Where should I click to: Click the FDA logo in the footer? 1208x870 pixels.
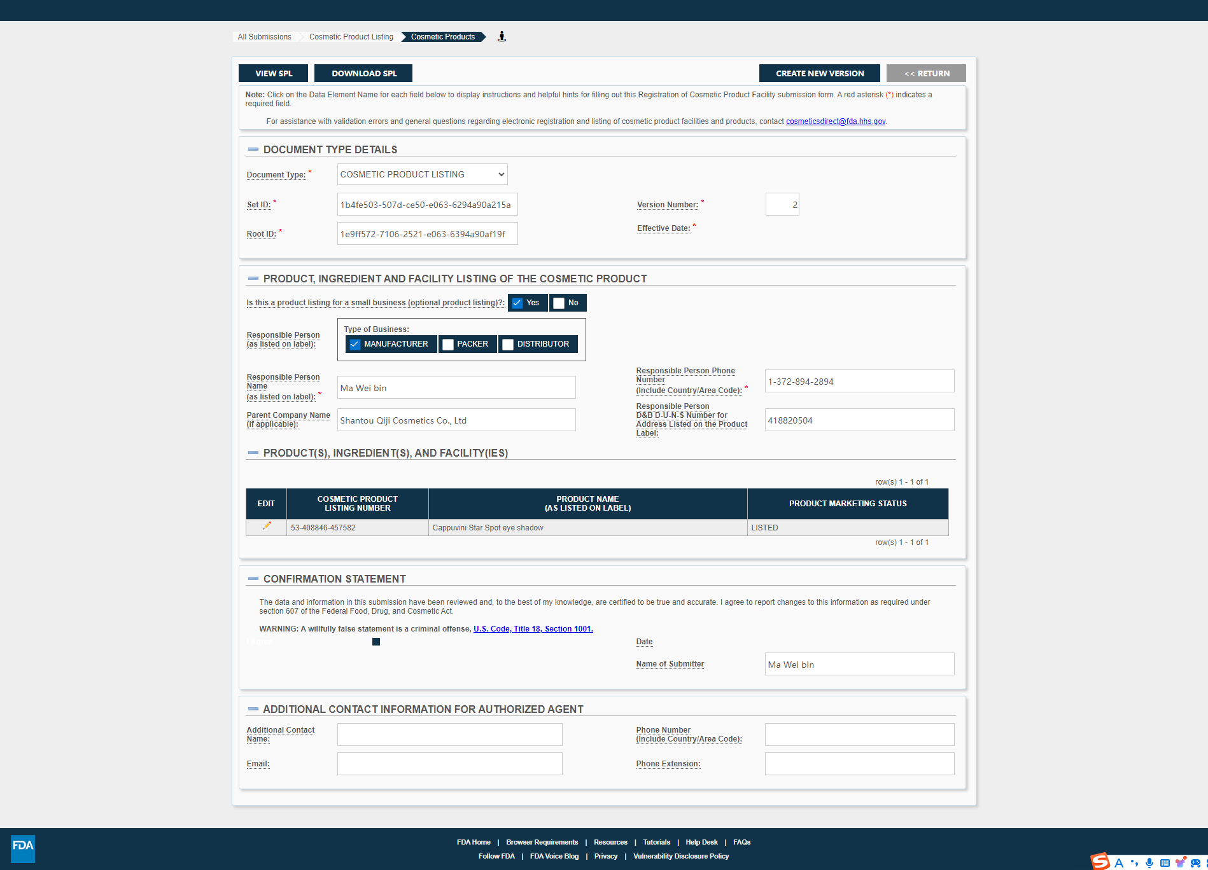(23, 848)
